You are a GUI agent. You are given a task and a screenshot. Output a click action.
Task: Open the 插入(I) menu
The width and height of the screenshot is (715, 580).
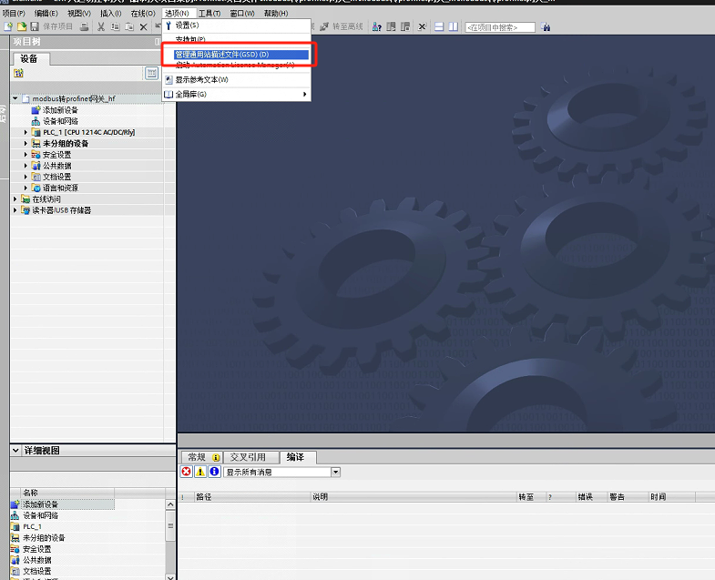pyautogui.click(x=111, y=14)
